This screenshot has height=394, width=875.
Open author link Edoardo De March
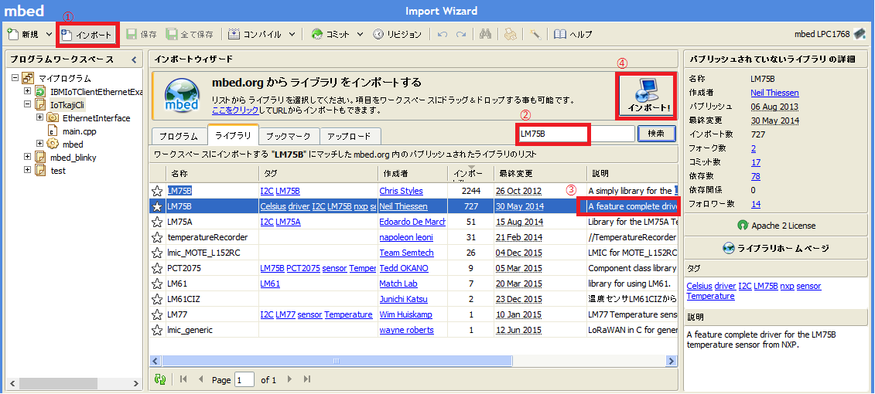pyautogui.click(x=412, y=222)
